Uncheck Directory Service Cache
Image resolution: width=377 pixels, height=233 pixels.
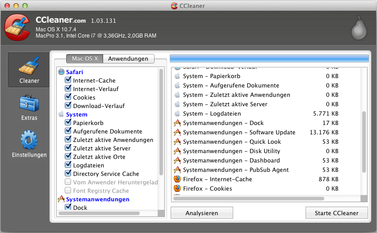pos(68,173)
